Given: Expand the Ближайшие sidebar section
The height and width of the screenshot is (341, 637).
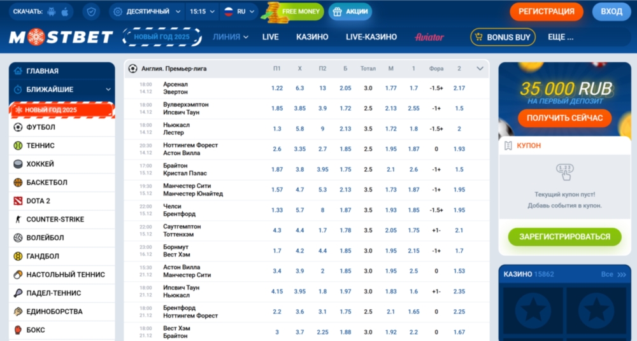Looking at the screenshot, I should (108, 90).
